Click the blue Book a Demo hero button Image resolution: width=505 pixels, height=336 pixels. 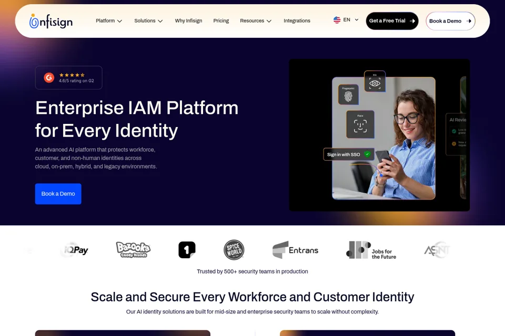coord(58,194)
